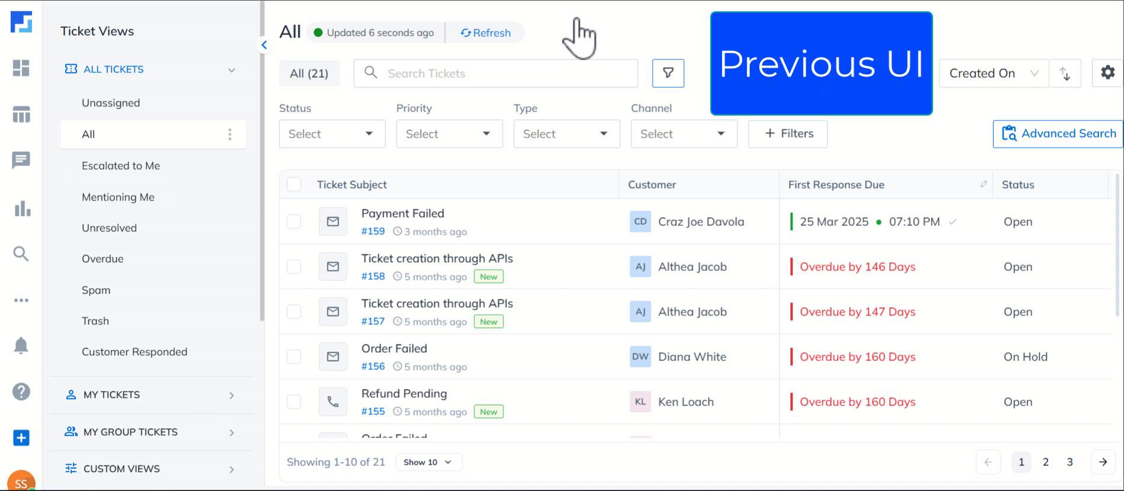Select the Unassigned ticket view
Viewport: 1124px width, 491px height.
(111, 103)
